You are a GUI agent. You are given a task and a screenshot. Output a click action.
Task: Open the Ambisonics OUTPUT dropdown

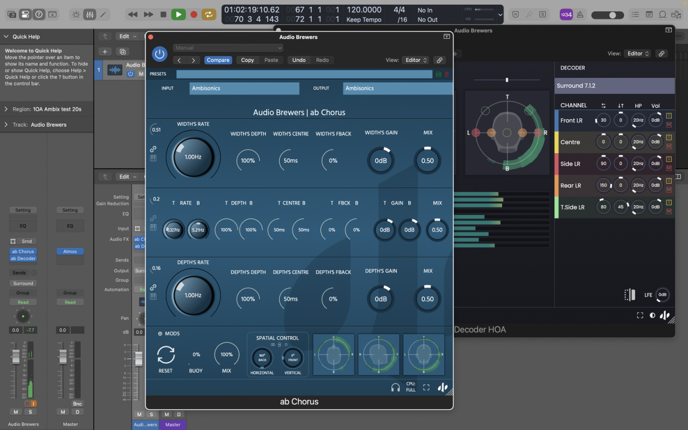point(398,88)
